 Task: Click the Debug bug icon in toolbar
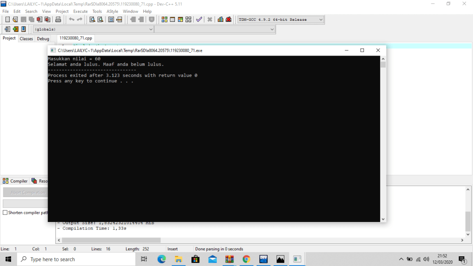(228, 19)
